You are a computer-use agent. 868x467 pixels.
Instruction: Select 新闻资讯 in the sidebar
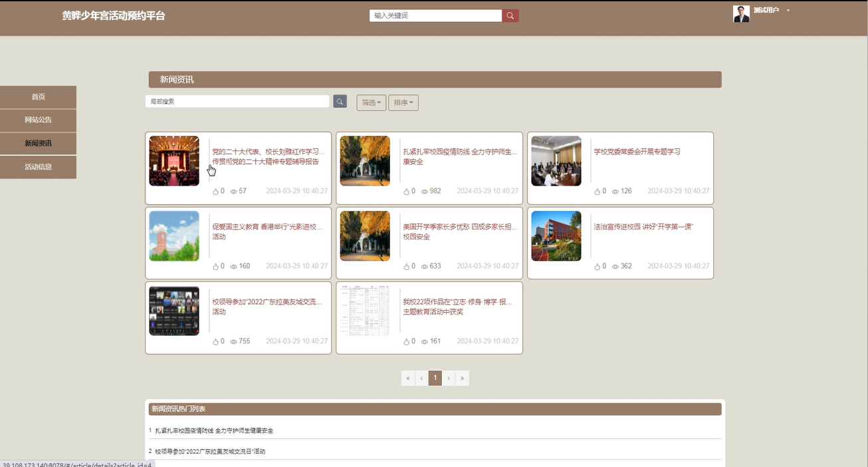click(38, 144)
